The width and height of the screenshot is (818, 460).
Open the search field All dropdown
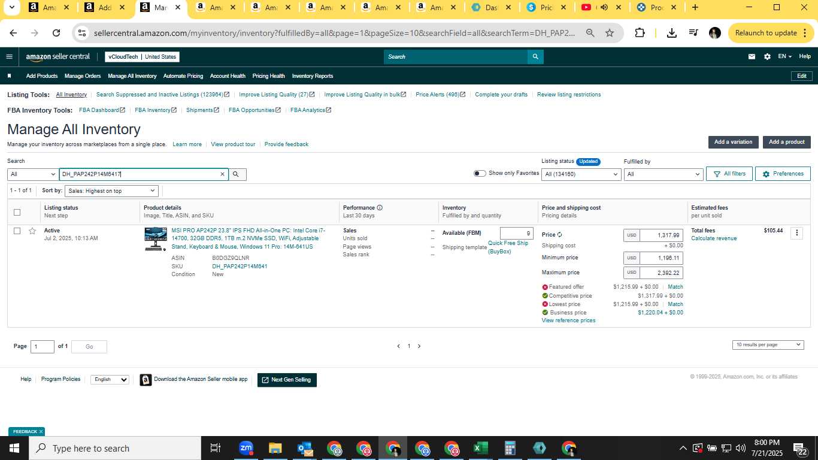(33, 174)
